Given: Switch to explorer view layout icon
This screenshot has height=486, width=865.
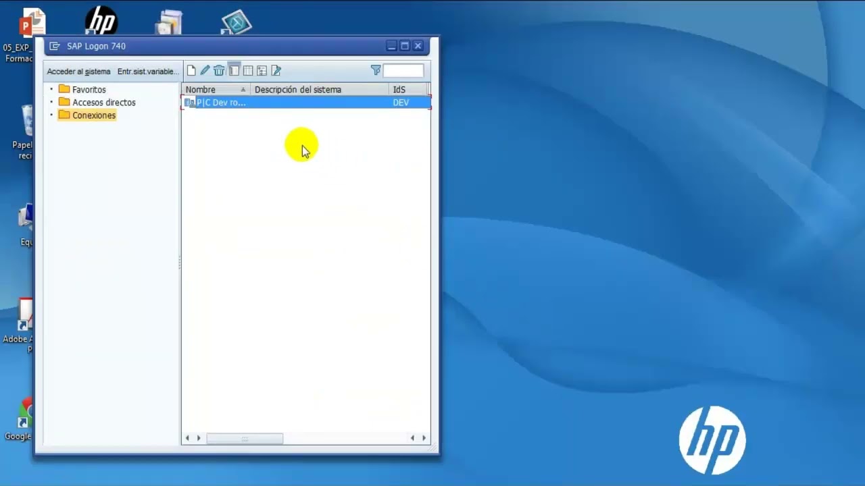Looking at the screenshot, I should (x=234, y=70).
